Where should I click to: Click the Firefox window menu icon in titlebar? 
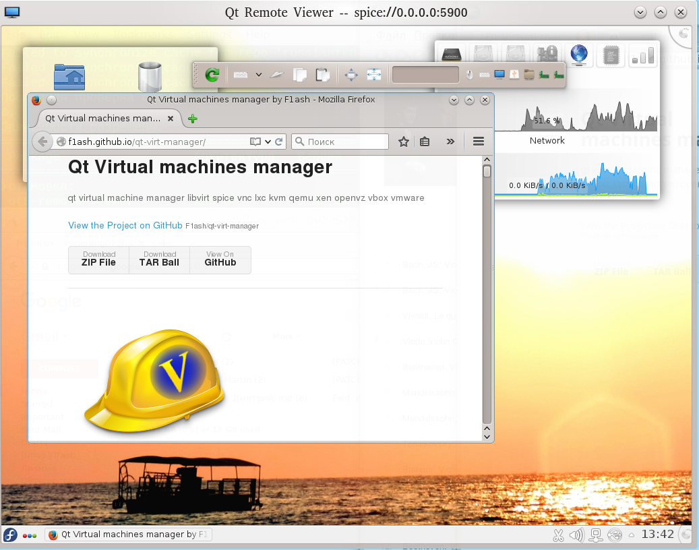click(36, 100)
